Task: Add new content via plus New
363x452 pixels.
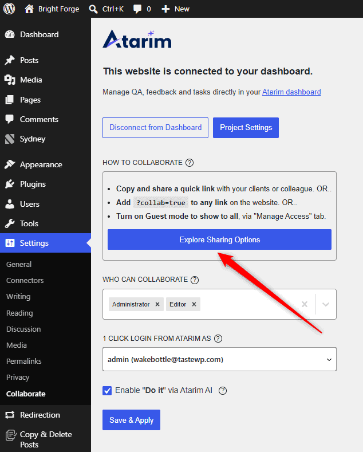Action: point(175,9)
